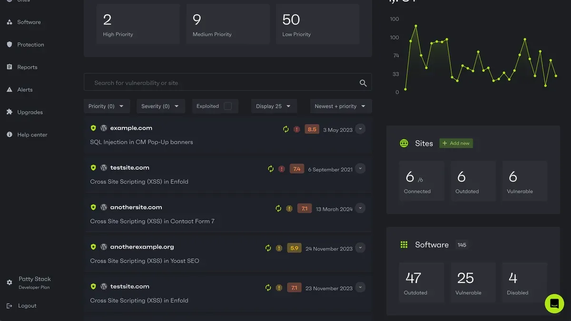Click the shield icon beside anotherexample.org
The height and width of the screenshot is (321, 571).
[x=93, y=247]
